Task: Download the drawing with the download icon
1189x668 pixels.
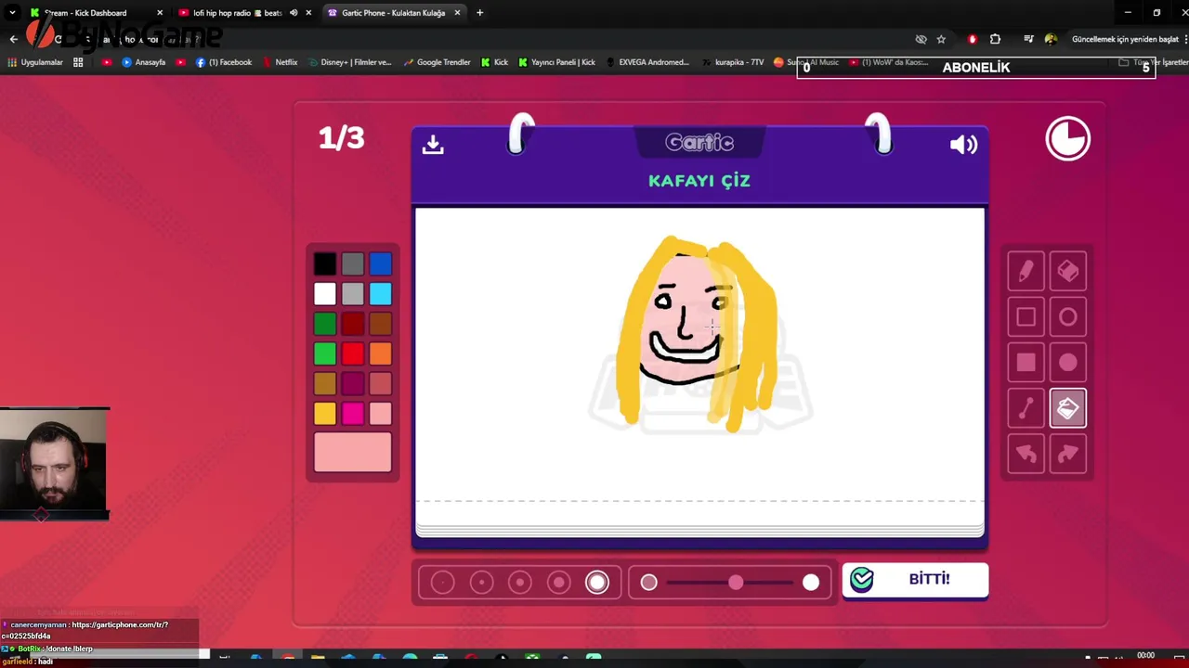Action: [433, 145]
